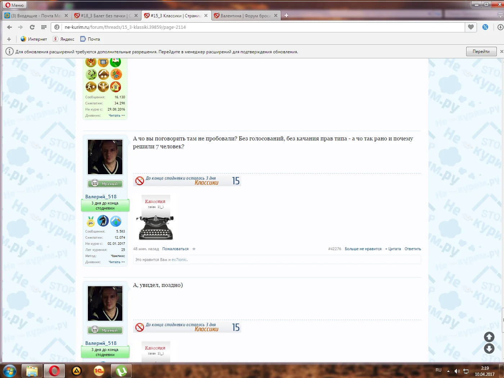The width and height of the screenshot is (504, 378).
Task: Click the red house badge
Action: point(116,87)
